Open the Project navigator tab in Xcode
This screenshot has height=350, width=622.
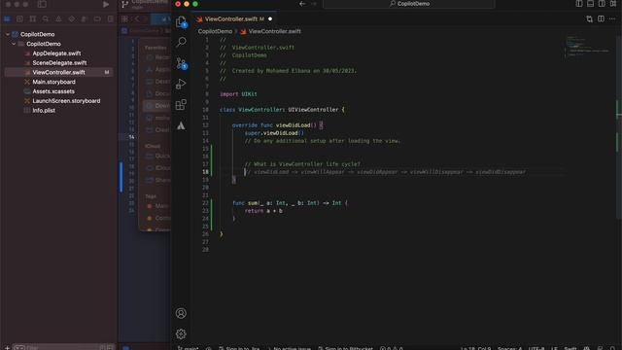click(7, 18)
